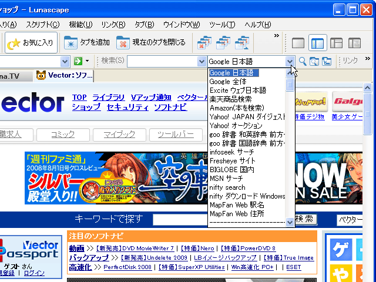The image size is (376, 282).
Task: Select goo 辞書 国語辞典 entry
Action: coord(247,143)
